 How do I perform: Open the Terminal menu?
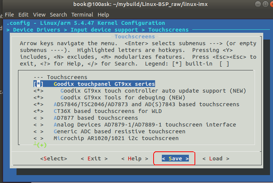point(82,15)
